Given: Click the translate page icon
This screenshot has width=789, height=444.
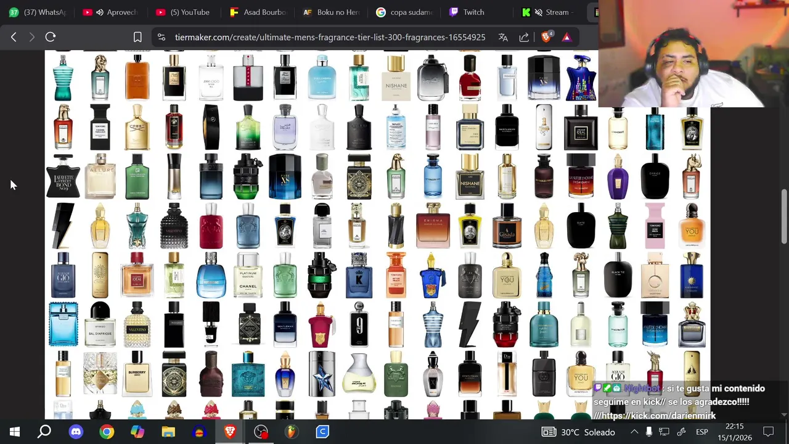Looking at the screenshot, I should click(503, 37).
